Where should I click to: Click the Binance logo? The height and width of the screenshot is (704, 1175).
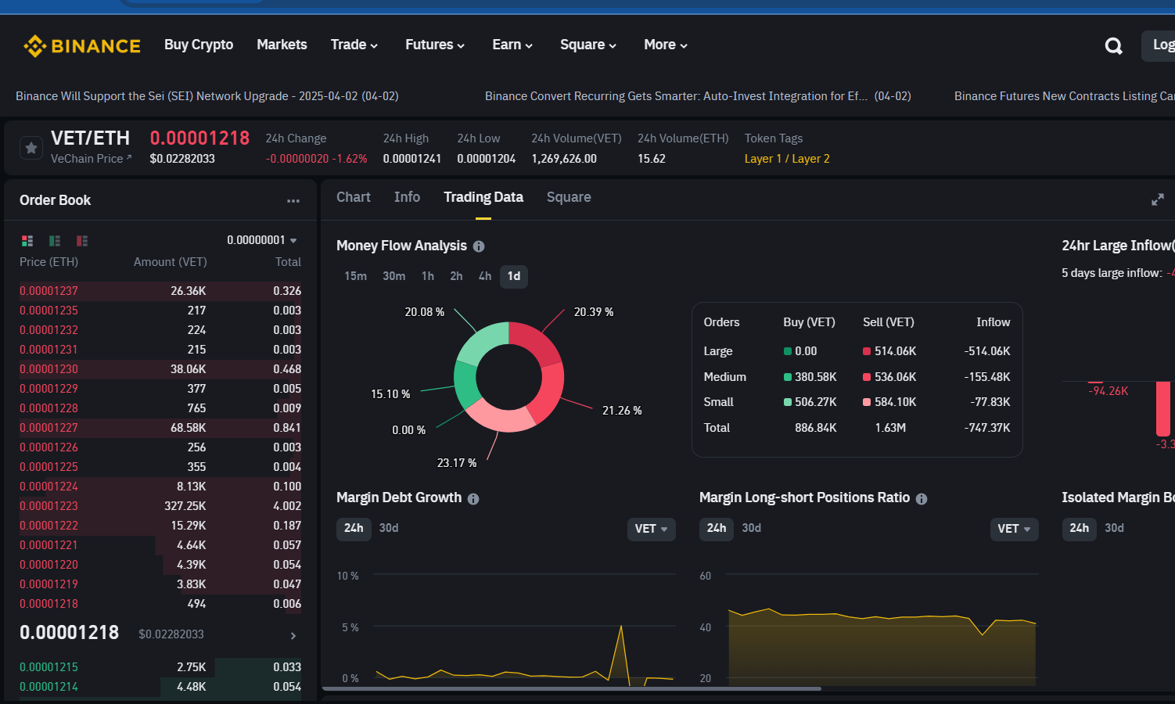tap(82, 46)
